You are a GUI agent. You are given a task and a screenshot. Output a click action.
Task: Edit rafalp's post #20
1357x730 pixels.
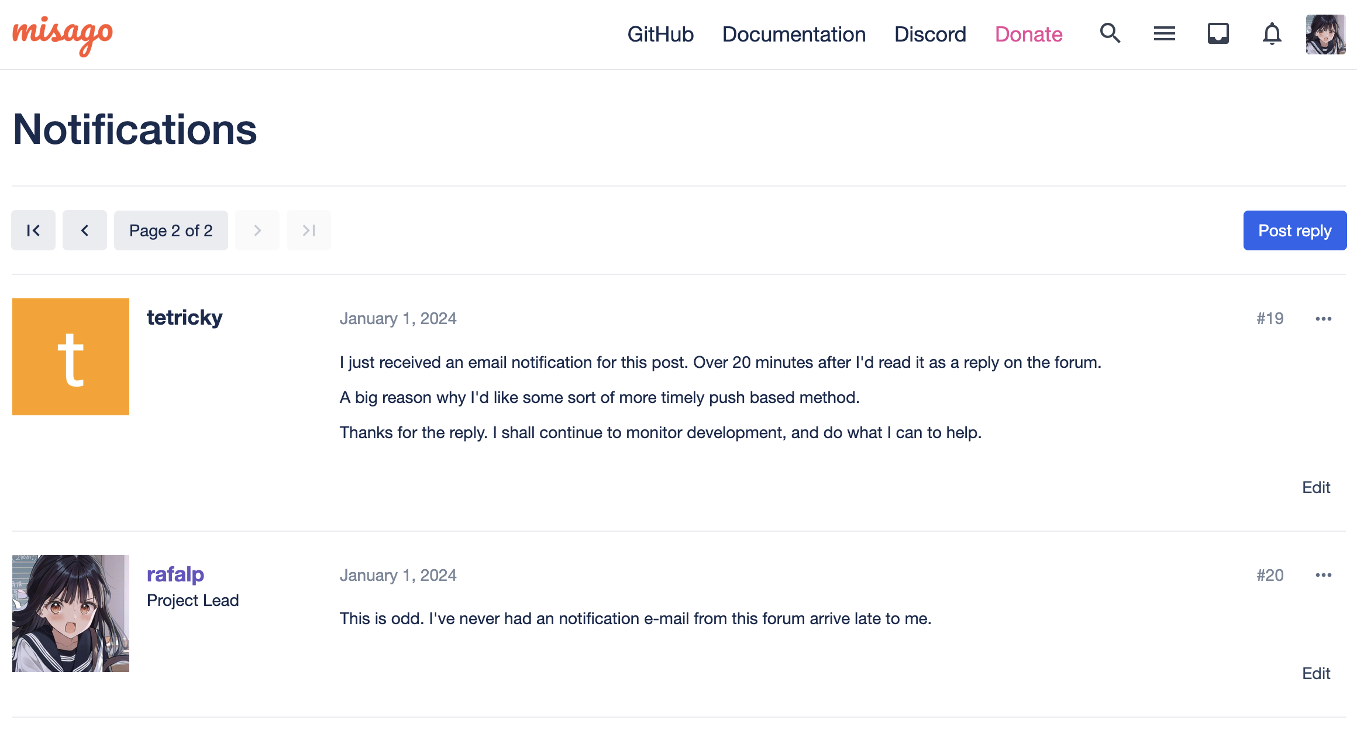1315,674
